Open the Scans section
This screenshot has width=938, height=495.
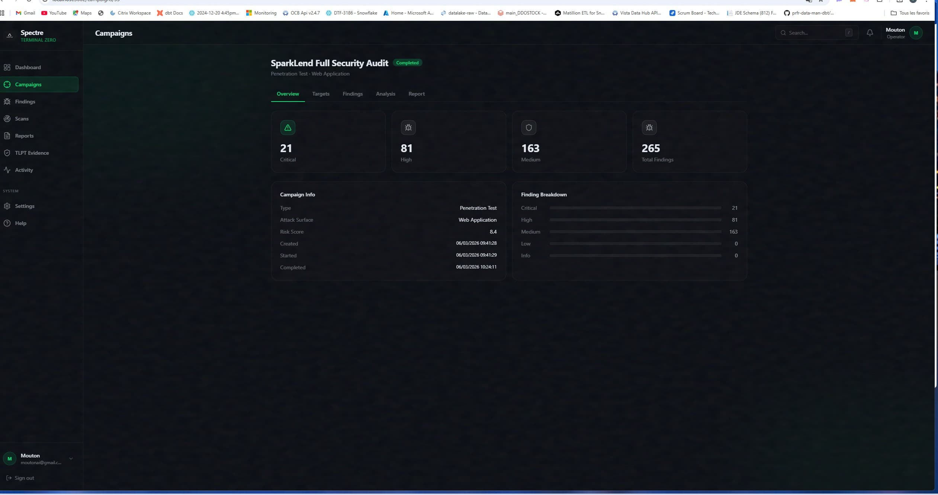21,118
